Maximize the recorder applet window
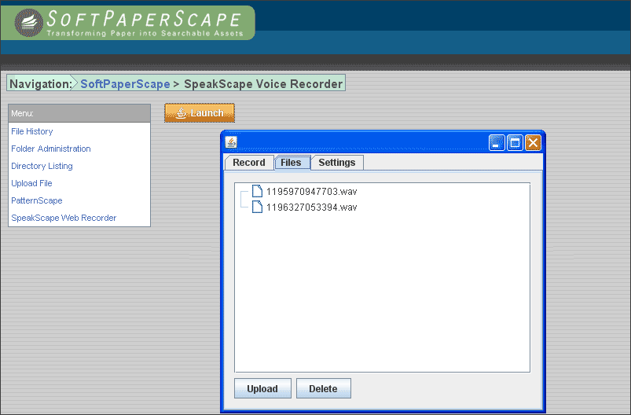631x415 pixels. tap(515, 142)
